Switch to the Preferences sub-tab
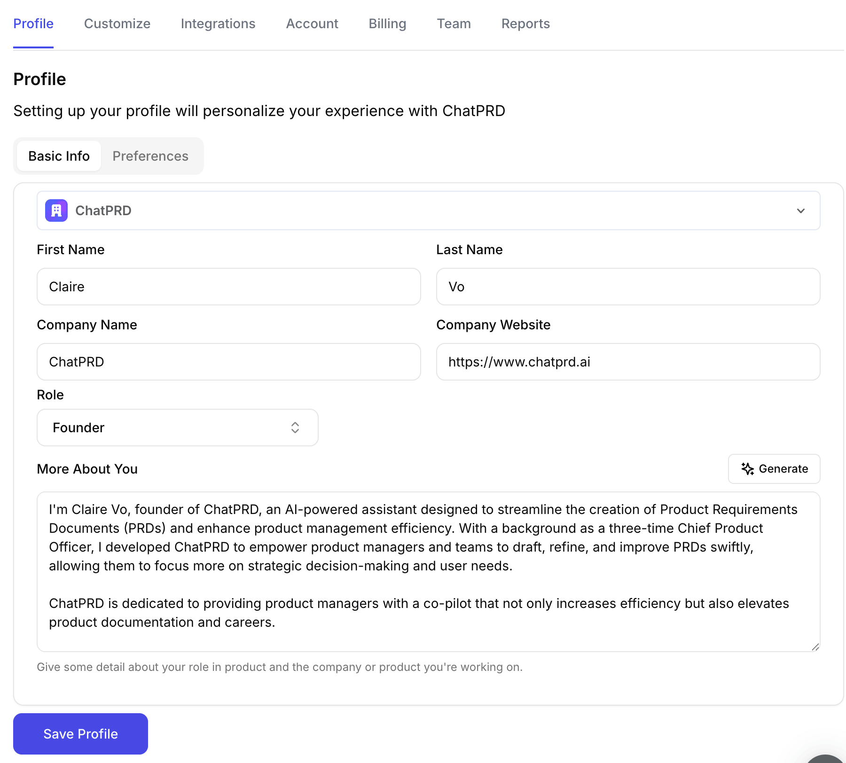This screenshot has width=846, height=763. 150,156
